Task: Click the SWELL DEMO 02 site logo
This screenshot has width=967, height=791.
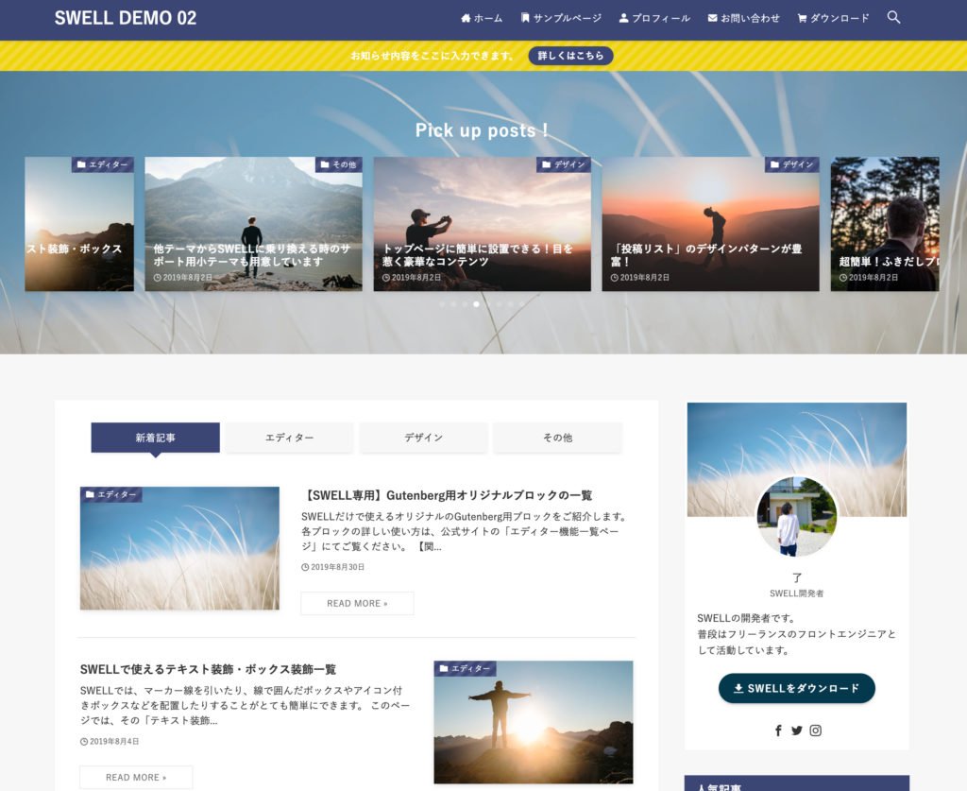Action: tap(126, 17)
